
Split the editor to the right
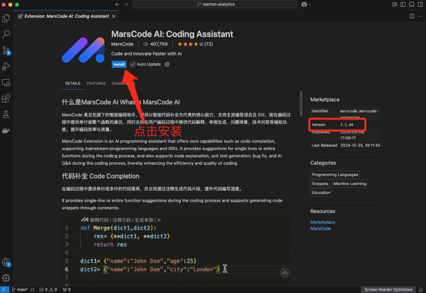(412, 16)
